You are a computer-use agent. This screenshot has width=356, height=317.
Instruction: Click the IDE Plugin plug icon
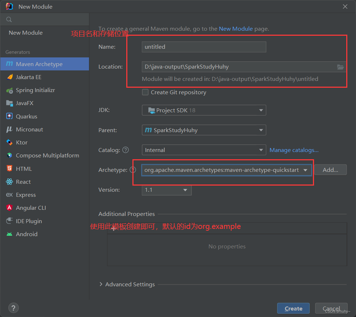coord(9,221)
